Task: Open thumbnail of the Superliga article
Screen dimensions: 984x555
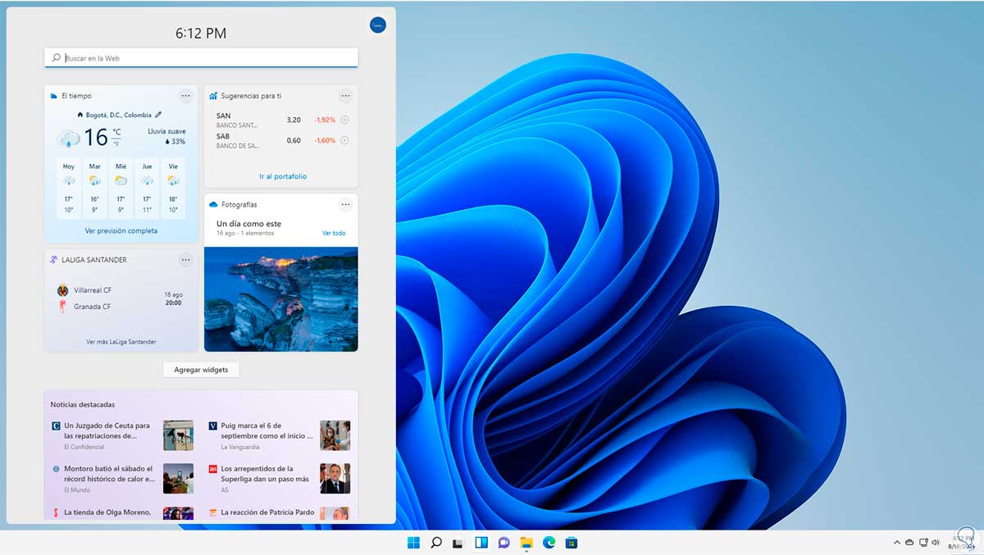Action: coord(335,479)
